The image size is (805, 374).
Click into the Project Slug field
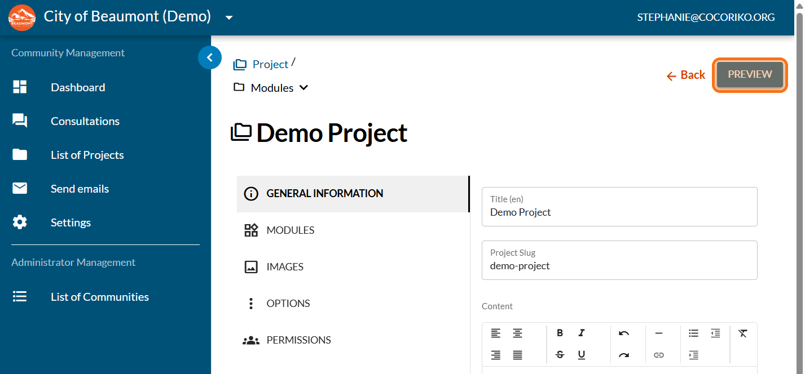point(619,265)
